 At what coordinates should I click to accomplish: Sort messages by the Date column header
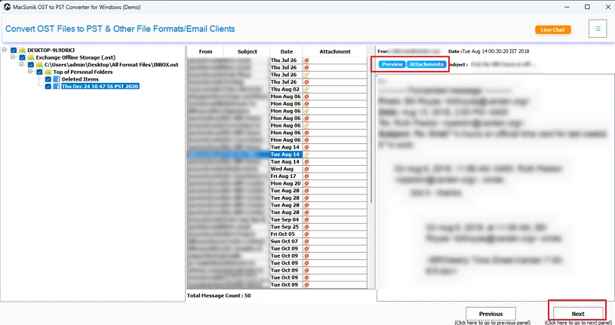coord(286,52)
